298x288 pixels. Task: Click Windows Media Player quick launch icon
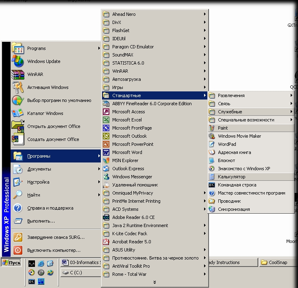[x=32, y=273]
